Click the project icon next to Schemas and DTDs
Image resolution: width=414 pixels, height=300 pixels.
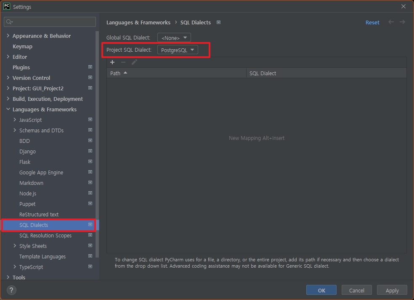coord(90,130)
